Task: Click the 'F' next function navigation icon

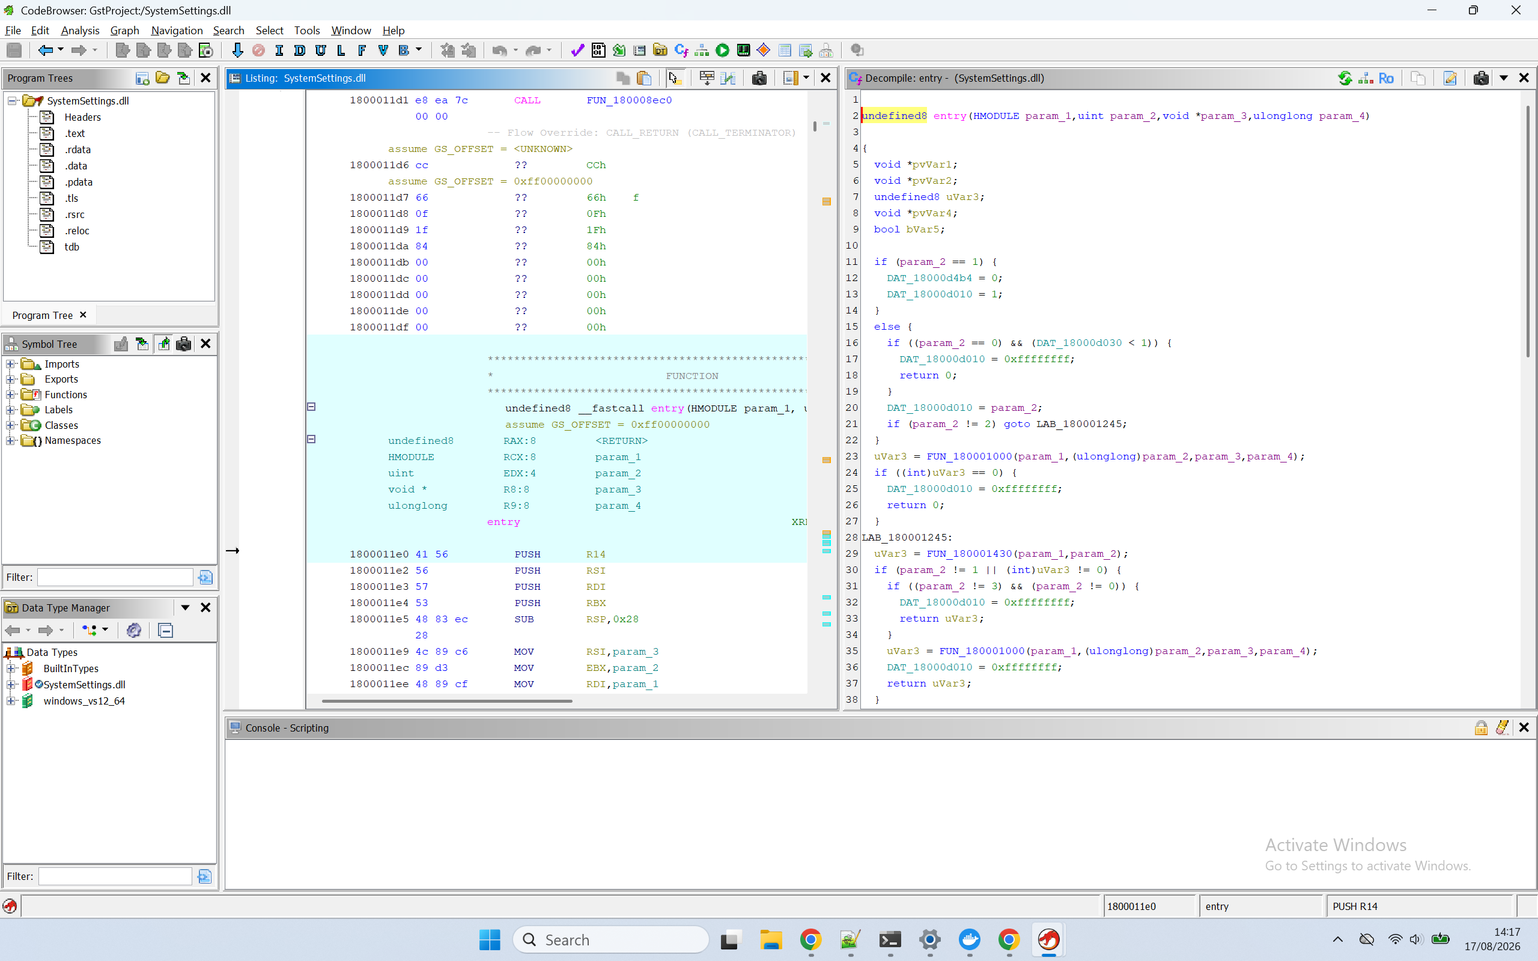Action: (x=362, y=50)
